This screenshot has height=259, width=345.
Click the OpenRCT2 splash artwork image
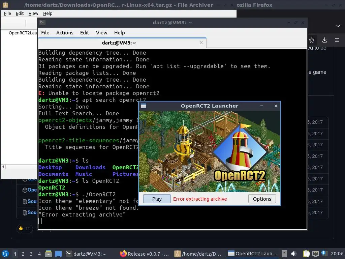coord(210,151)
